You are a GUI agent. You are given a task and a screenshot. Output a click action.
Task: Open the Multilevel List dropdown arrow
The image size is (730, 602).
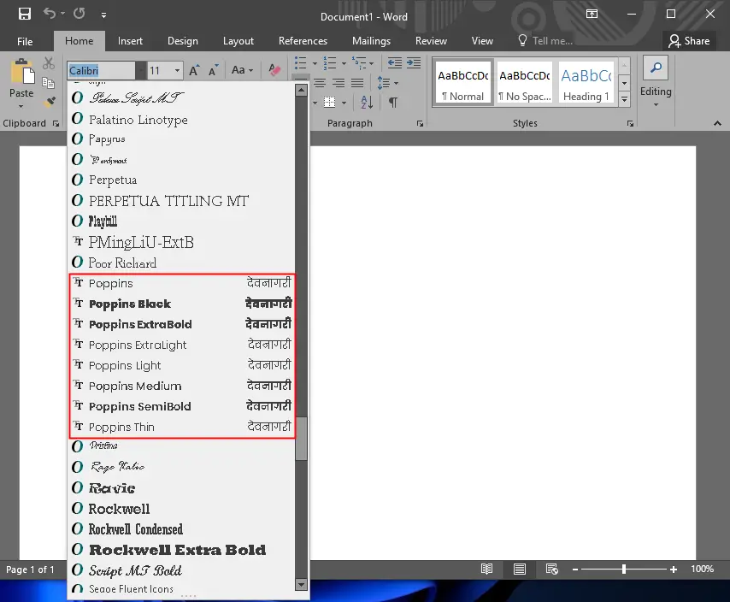371,63
